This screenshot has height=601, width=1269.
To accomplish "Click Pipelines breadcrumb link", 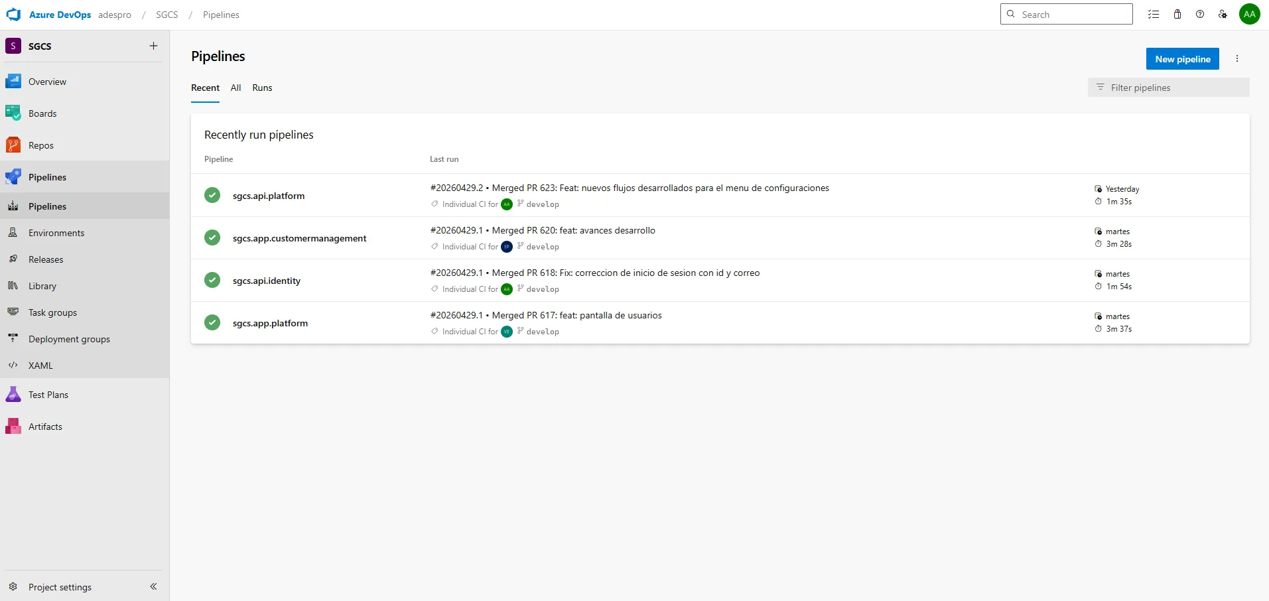I will click(x=221, y=15).
